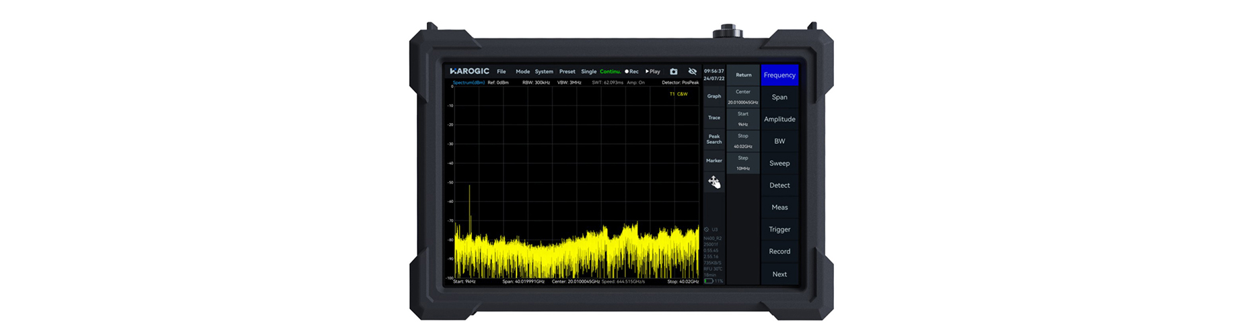1256x336 pixels.
Task: Select the Trigger tab
Action: [779, 230]
